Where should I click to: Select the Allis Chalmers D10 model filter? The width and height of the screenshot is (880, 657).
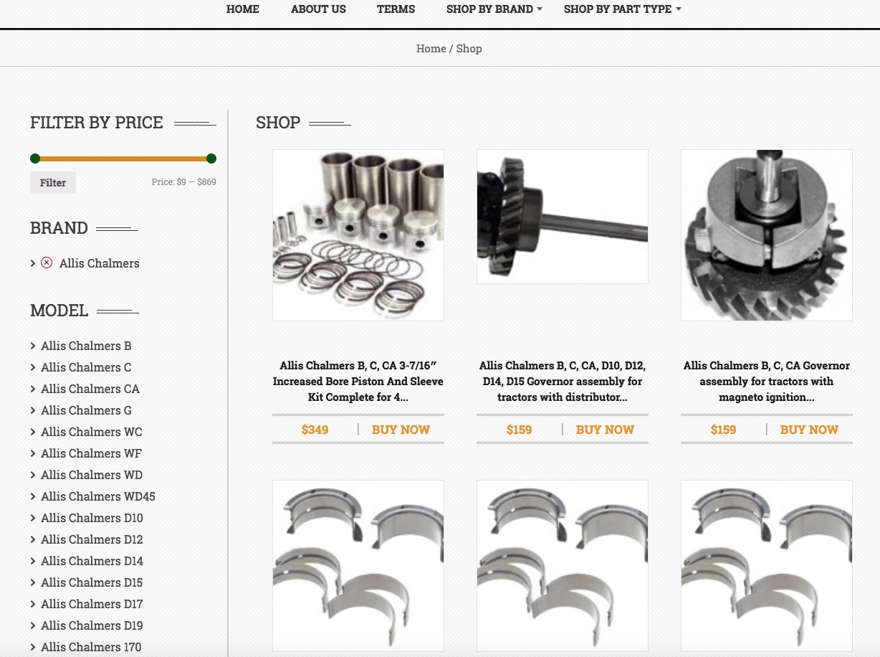(92, 518)
